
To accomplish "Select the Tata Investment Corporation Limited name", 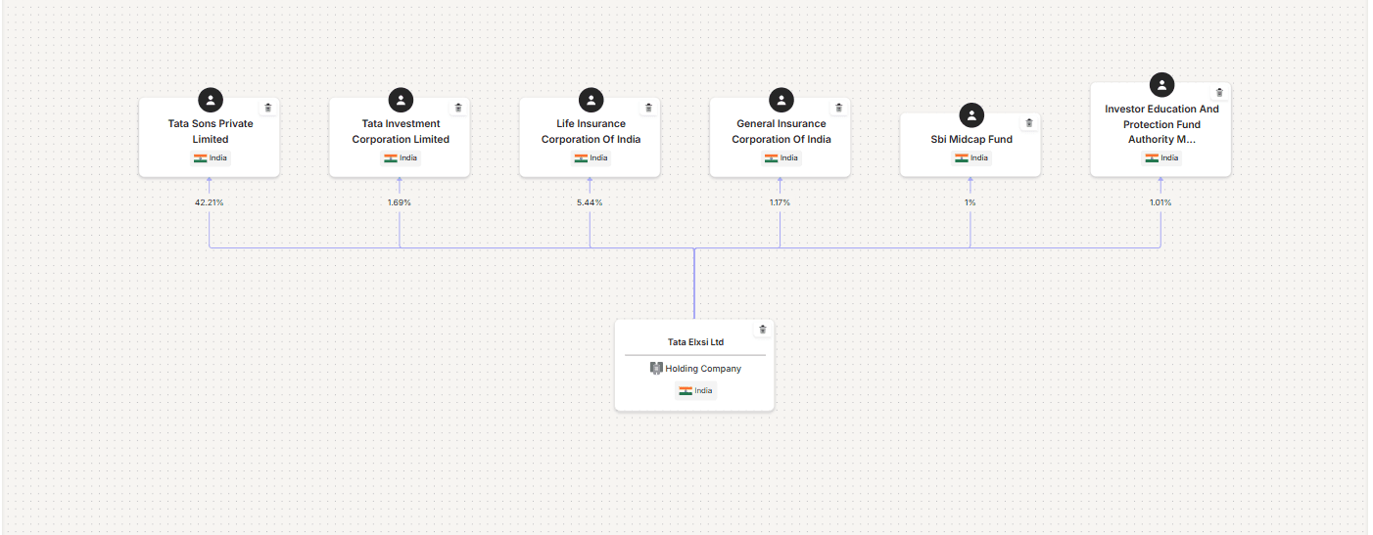I will [401, 131].
